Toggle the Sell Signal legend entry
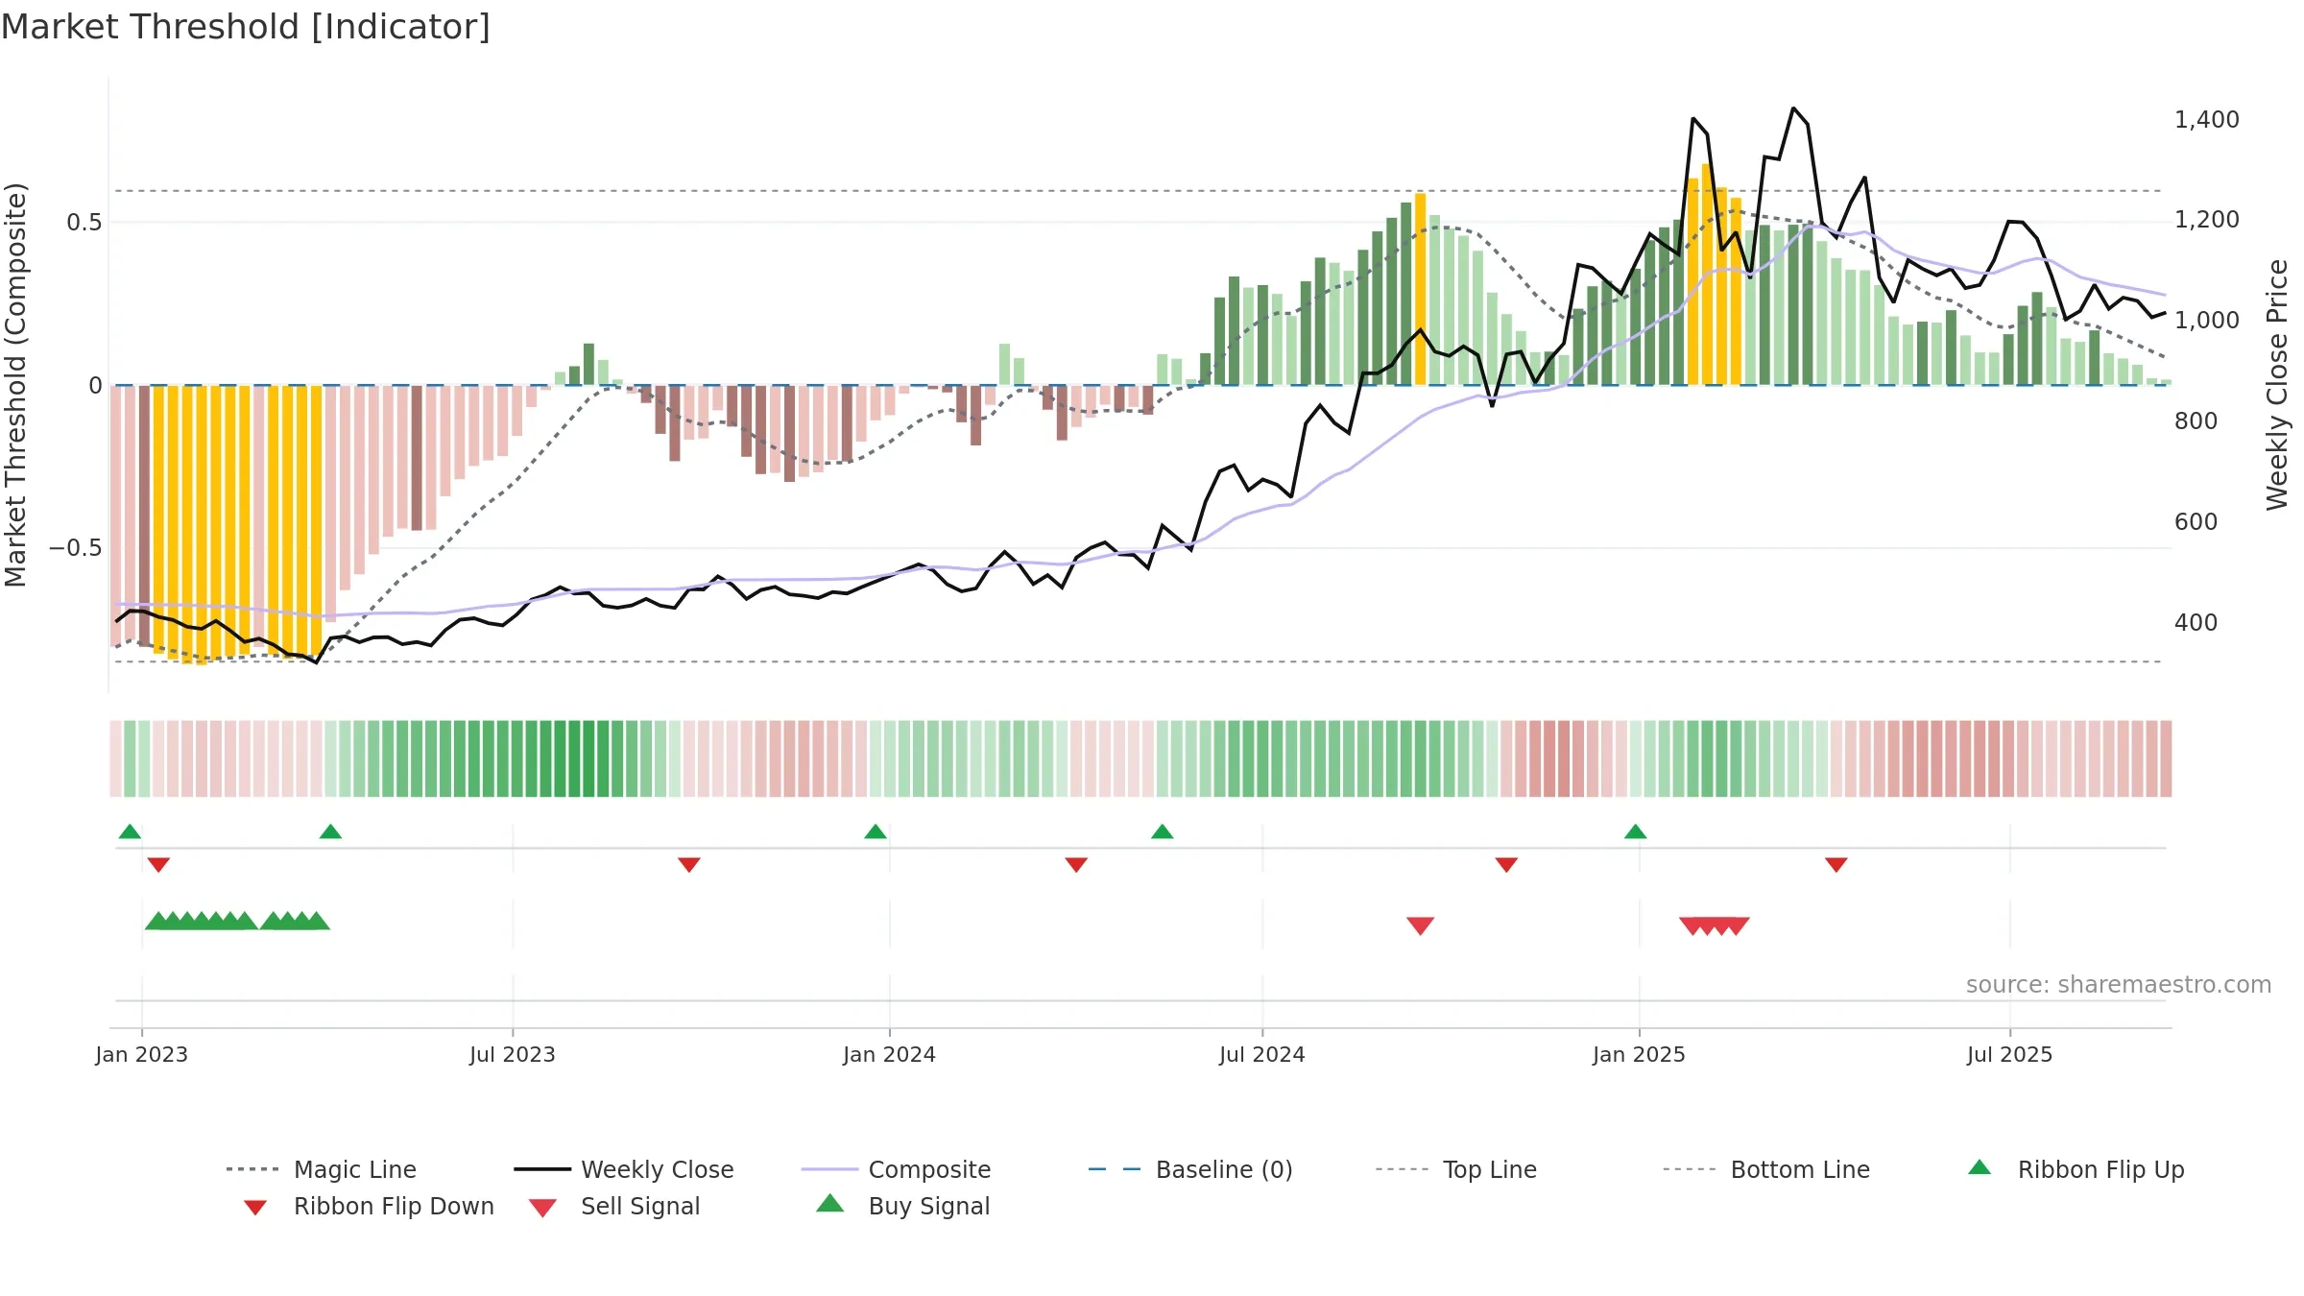Viewport: 2304px width, 1296px height. (x=614, y=1206)
